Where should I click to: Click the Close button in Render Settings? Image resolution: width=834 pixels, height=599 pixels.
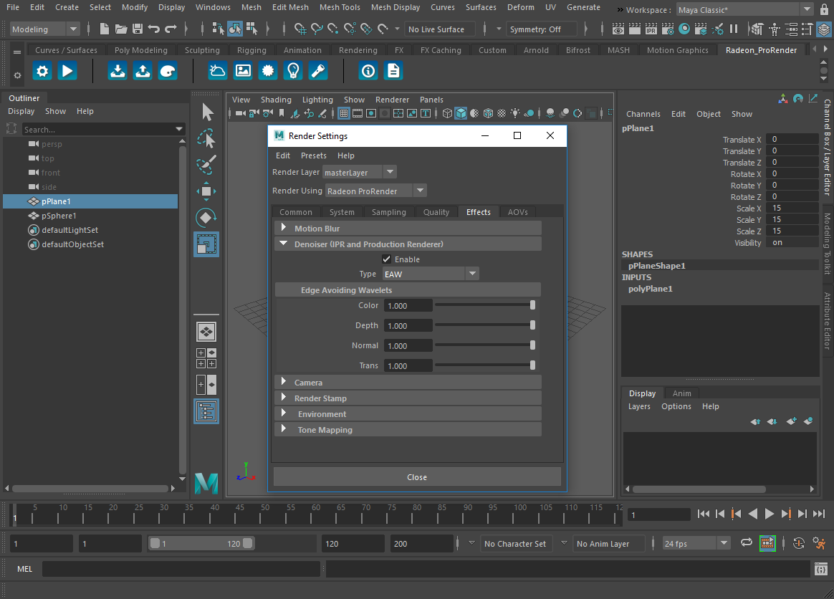417,477
